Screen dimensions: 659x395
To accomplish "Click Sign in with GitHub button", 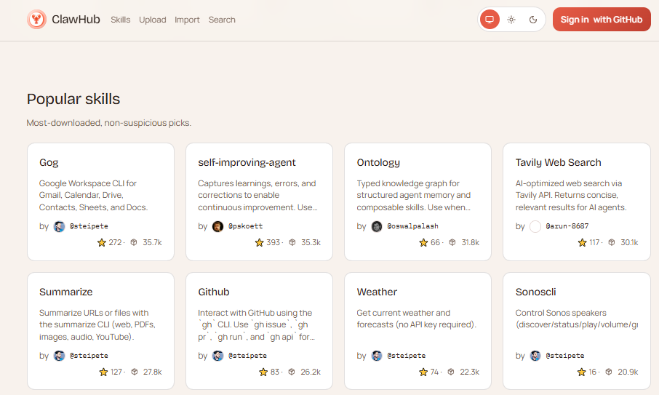I will point(601,20).
